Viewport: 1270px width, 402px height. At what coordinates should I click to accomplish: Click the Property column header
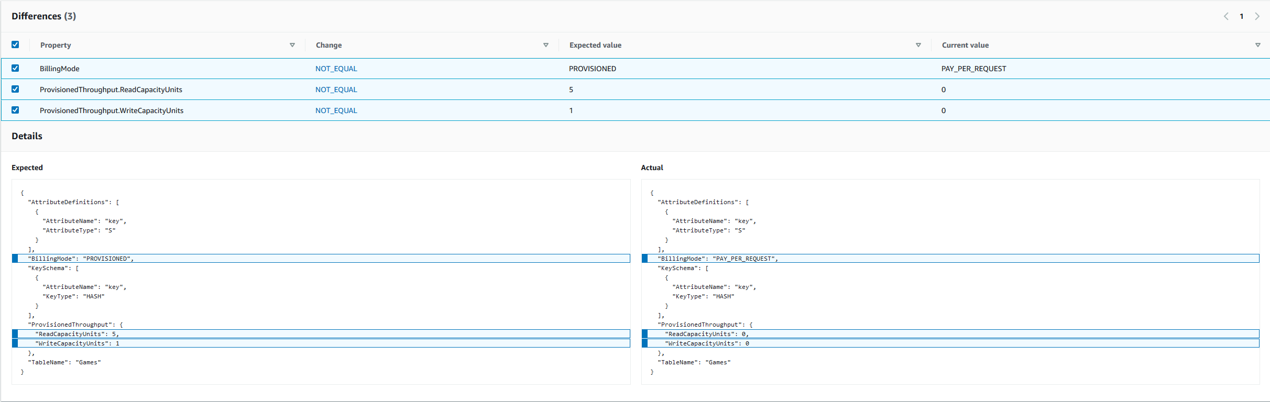[56, 45]
